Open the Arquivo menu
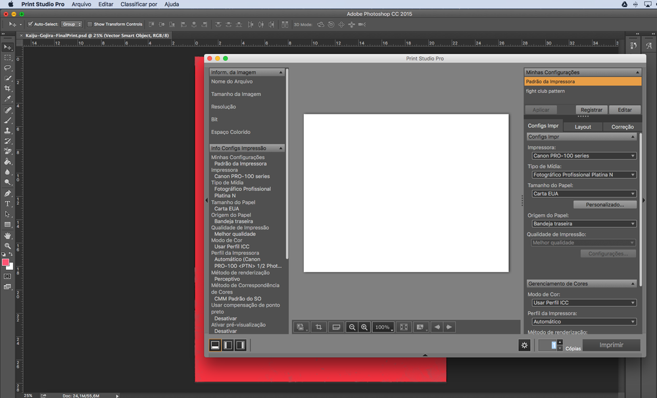The width and height of the screenshot is (657, 398). [82, 4]
